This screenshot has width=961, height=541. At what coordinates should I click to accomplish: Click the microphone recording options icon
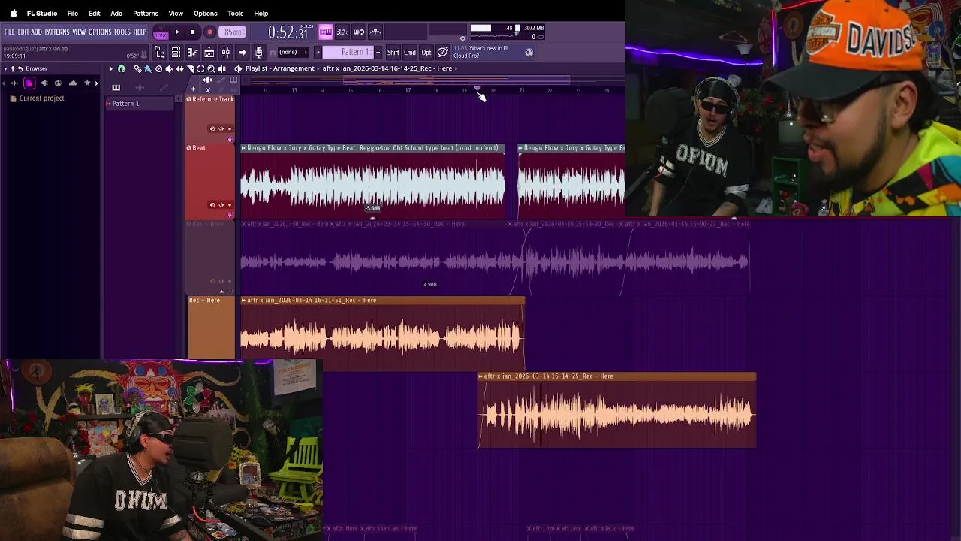point(258,52)
